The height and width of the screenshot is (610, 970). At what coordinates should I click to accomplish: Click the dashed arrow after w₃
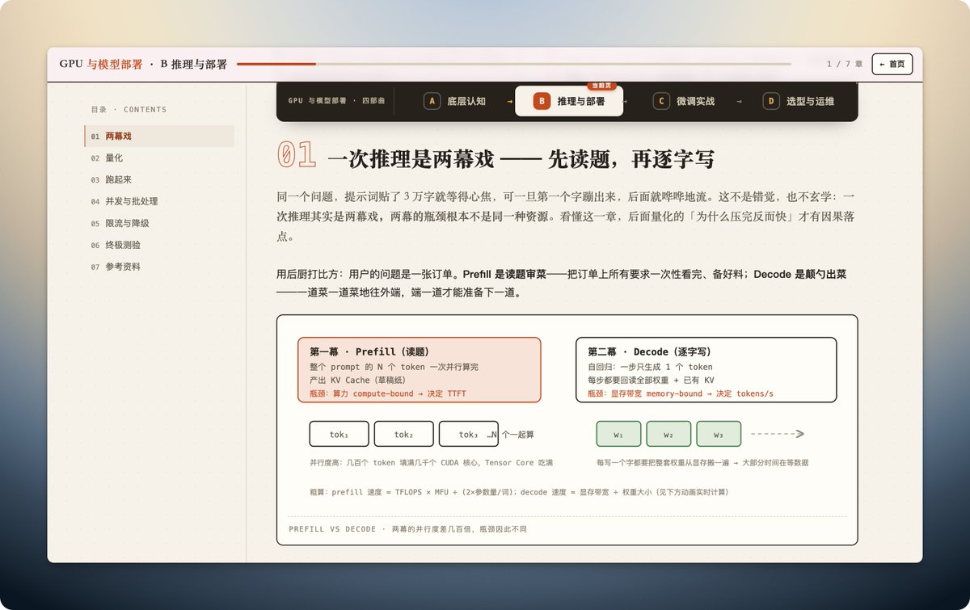777,434
